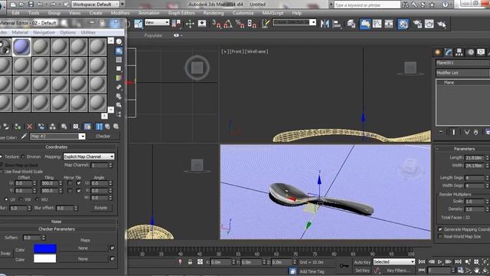490x276 pixels.
Task: Click the Show Shaded Material in Viewport icon
Action: [87, 127]
